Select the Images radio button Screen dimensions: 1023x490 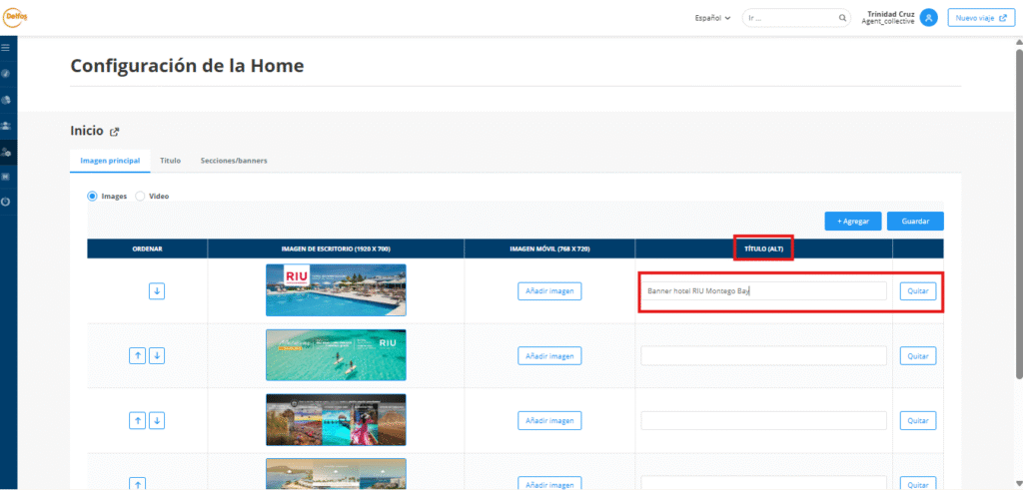click(x=92, y=197)
